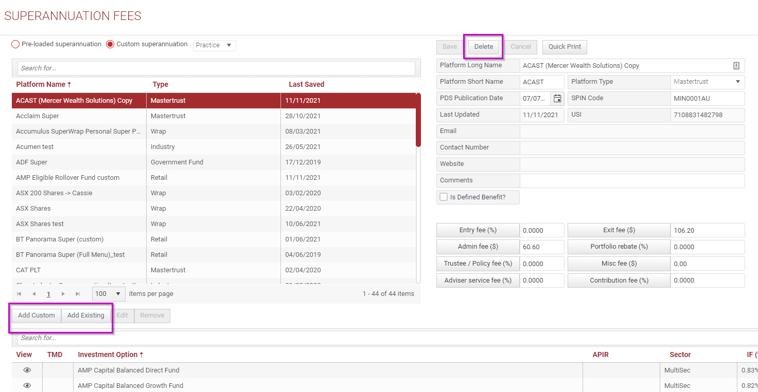This screenshot has width=758, height=392.
Task: Click the Delete button
Action: 484,47
